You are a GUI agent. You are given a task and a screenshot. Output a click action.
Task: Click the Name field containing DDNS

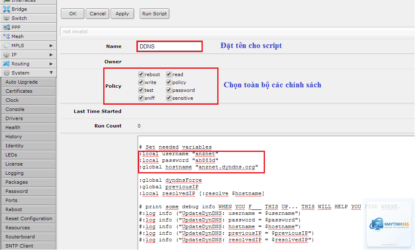(170, 46)
